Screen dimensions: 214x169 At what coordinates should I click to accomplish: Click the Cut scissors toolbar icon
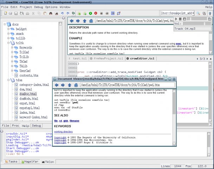click(x=33, y=13)
